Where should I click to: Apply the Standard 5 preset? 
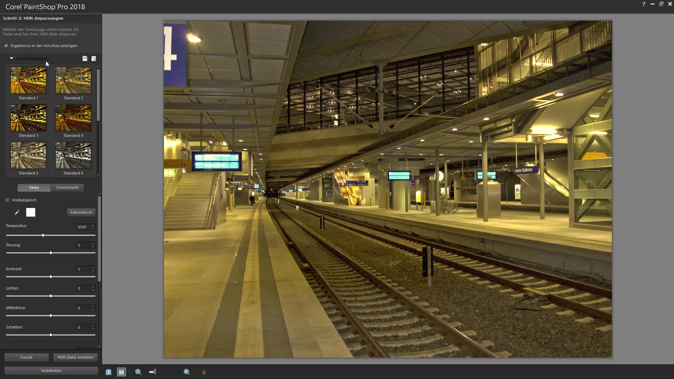click(28, 158)
